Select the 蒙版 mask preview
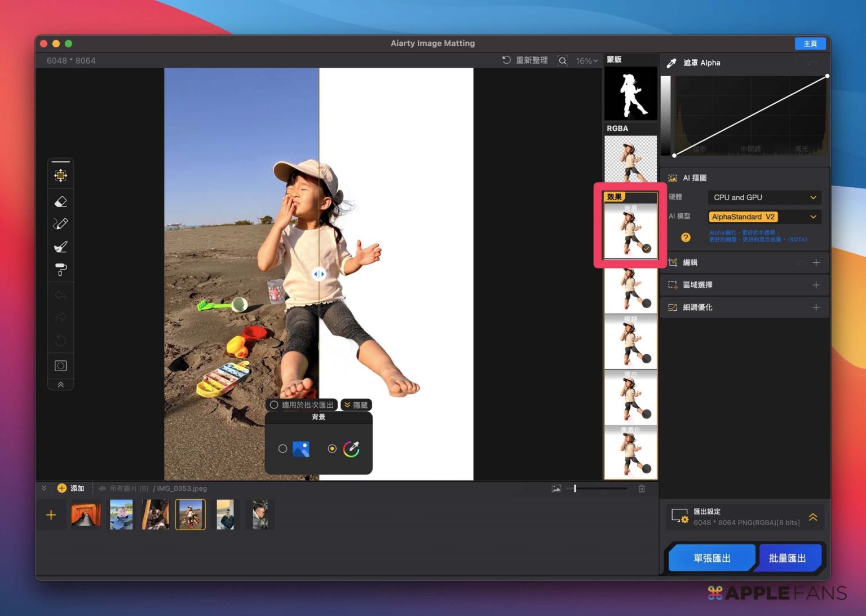This screenshot has width=866, height=616. (x=630, y=93)
